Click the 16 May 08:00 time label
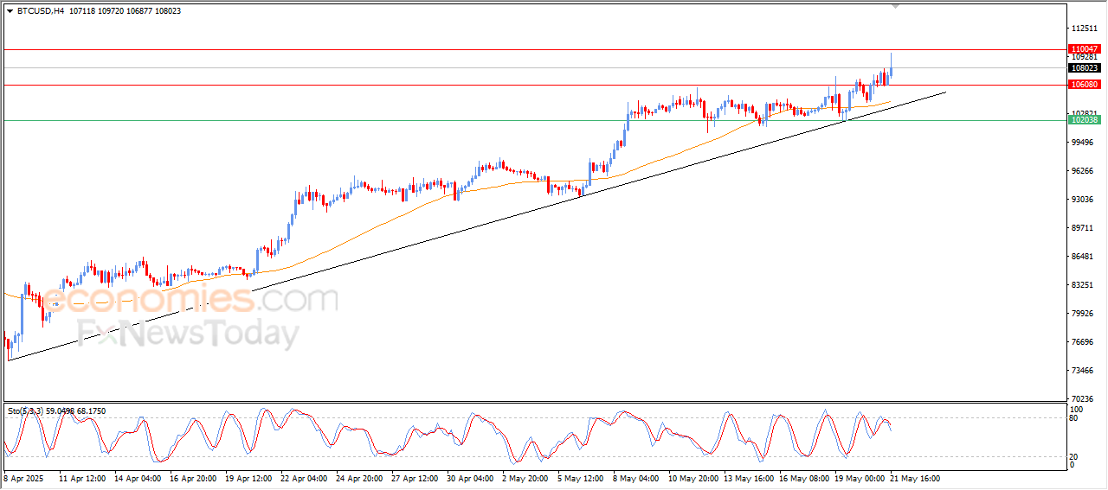The height and width of the screenshot is (490, 1108). pyautogui.click(x=802, y=477)
